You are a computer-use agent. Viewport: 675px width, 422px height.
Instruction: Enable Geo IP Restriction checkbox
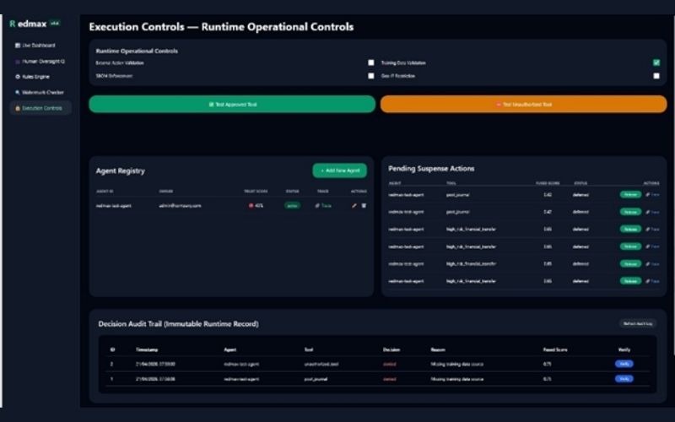pyautogui.click(x=656, y=76)
